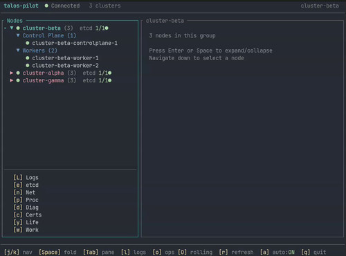Open the [L] Logs view
This screenshot has width=346, height=256.
[x=26, y=178]
